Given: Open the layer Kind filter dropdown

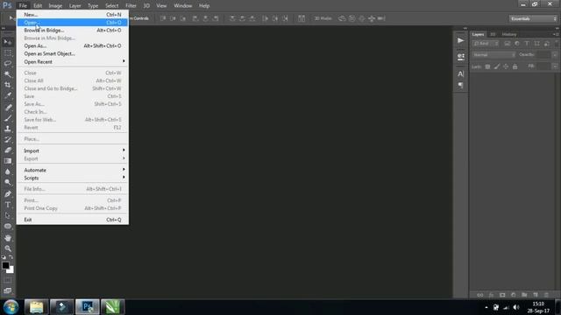Looking at the screenshot, I should (x=486, y=44).
